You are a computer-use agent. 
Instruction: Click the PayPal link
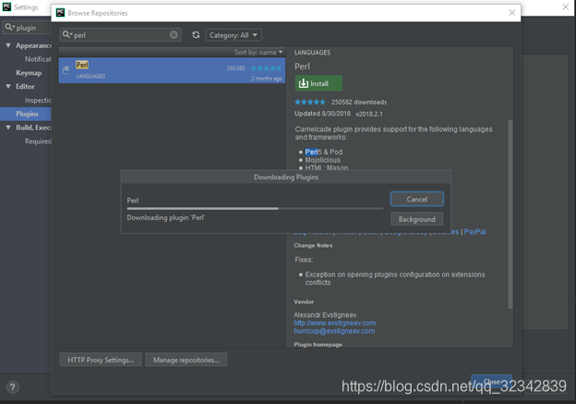(474, 232)
